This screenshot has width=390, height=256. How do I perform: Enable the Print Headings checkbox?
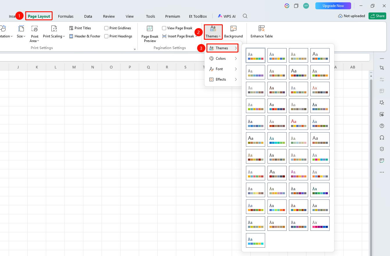[106, 36]
